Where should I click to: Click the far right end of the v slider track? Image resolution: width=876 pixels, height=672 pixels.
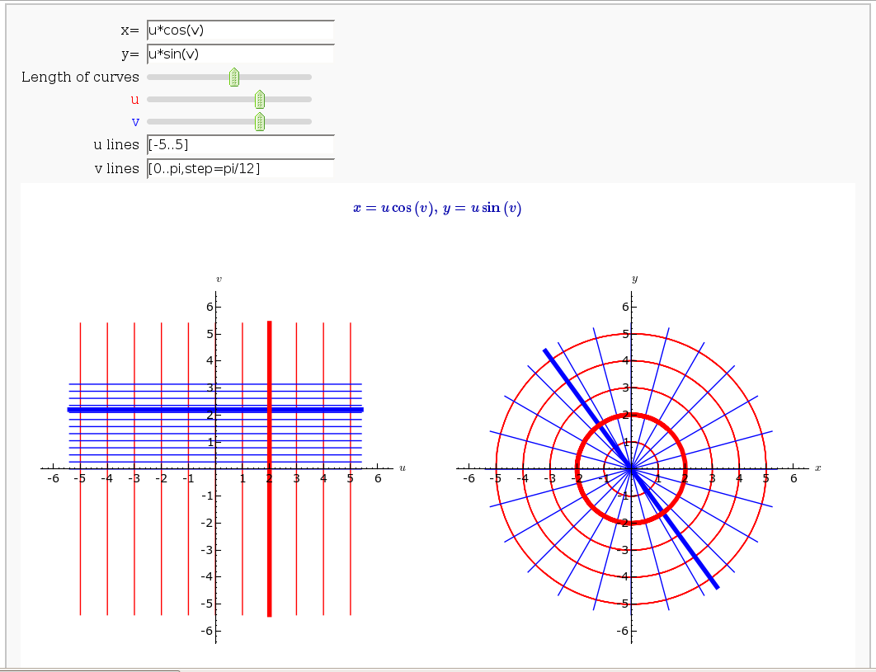pos(309,122)
